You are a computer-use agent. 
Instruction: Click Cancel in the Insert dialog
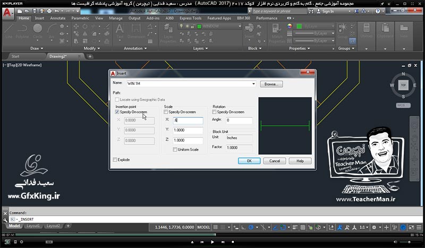(275, 161)
